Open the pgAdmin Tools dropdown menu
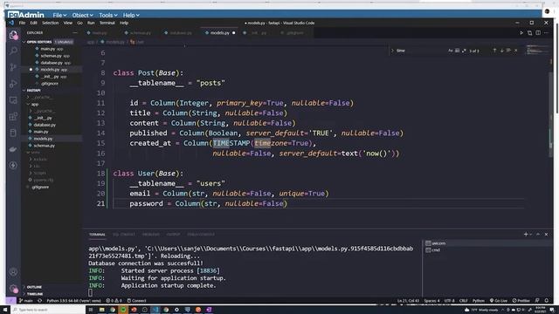The image size is (559, 314). click(108, 16)
